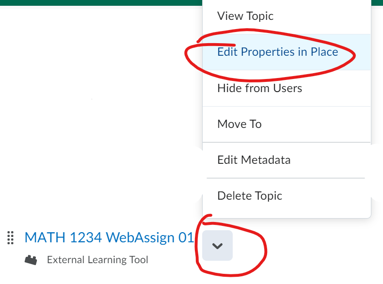Open the MATH 1234 WebAssign 01 dropdown chevron
Image resolution: width=383 pixels, height=284 pixels.
218,246
